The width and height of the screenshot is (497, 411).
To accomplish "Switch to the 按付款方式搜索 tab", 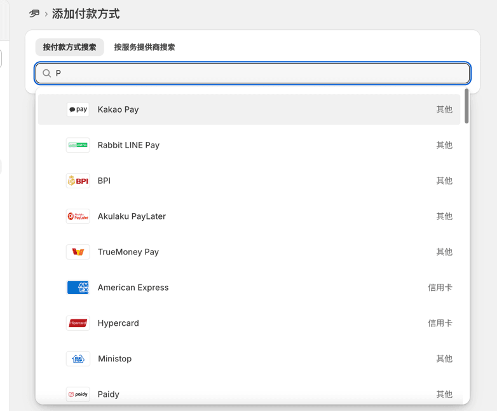I will [69, 47].
